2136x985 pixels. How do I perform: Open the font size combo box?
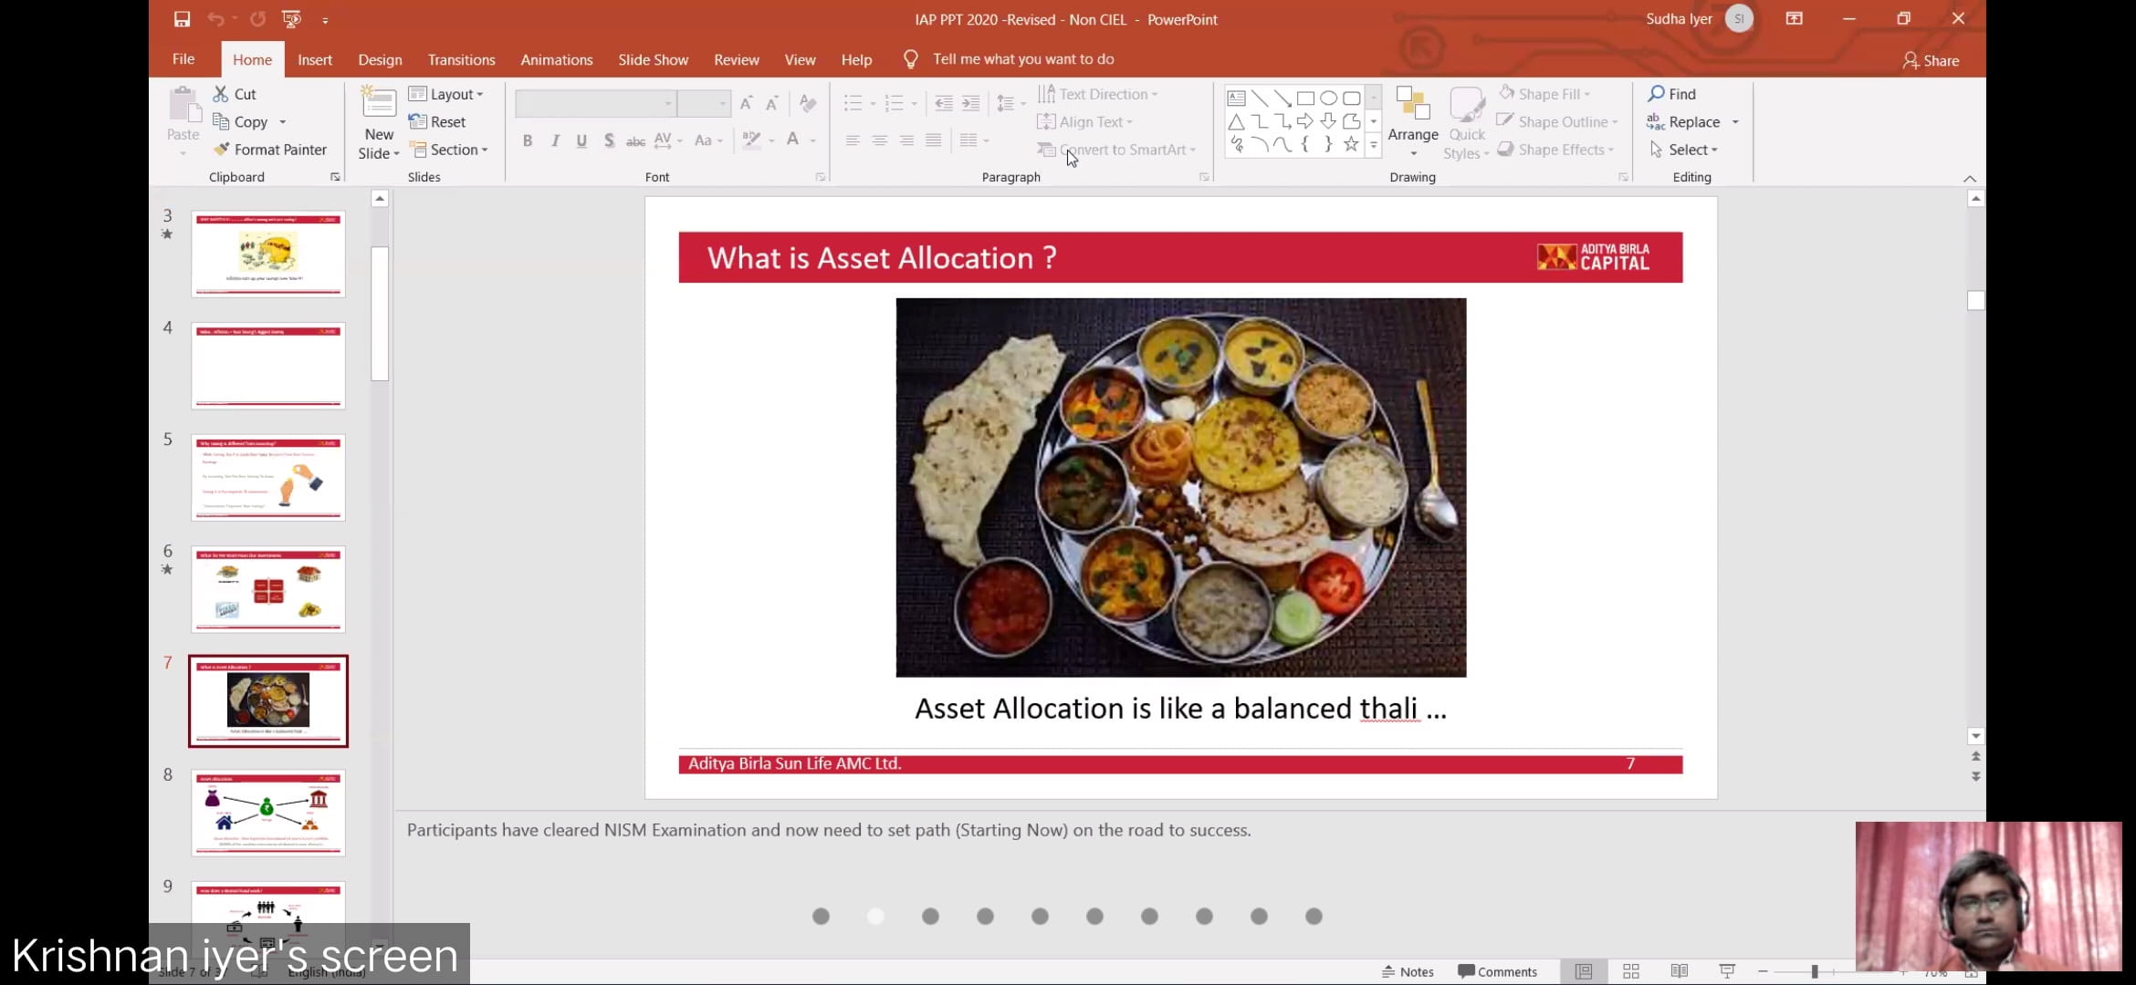704,103
